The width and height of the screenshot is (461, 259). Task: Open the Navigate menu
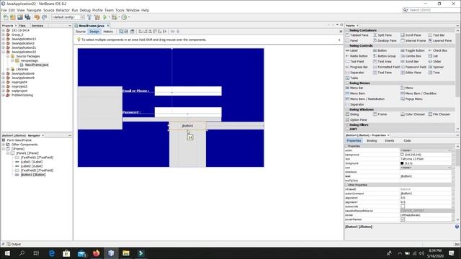point(34,10)
